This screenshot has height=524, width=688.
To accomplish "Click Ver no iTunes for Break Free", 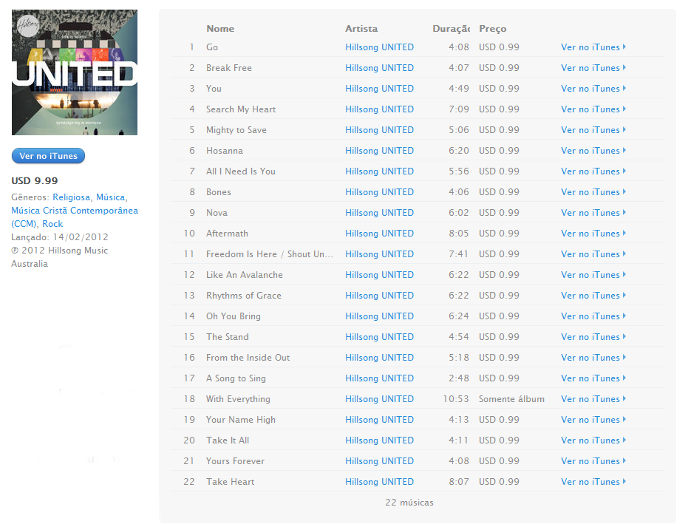I will tap(593, 67).
